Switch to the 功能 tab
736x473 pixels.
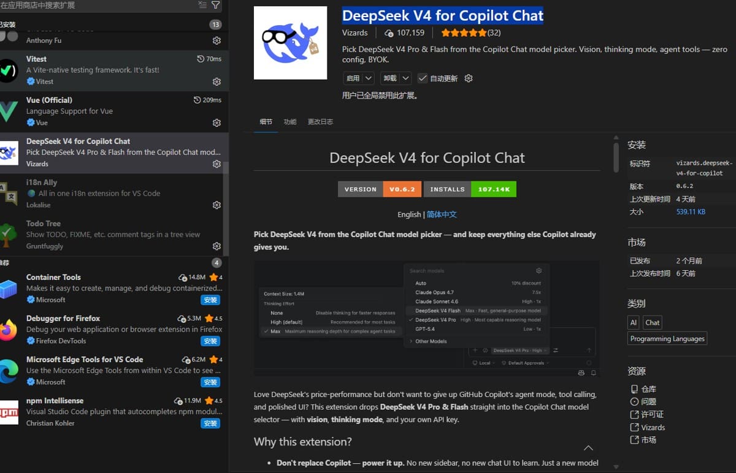coord(290,122)
